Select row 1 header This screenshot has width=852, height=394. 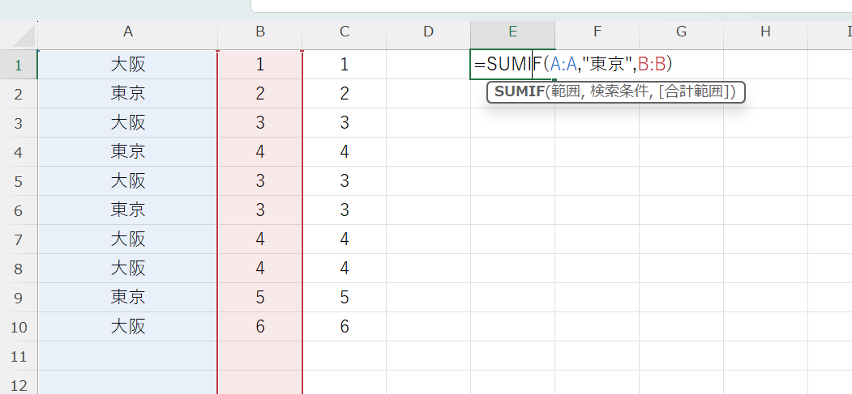[x=18, y=65]
